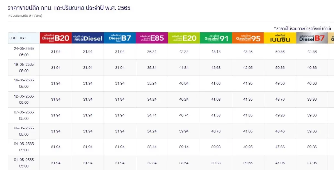
Task: Click the Gasohol 91 price 43.18
Action: (216, 52)
